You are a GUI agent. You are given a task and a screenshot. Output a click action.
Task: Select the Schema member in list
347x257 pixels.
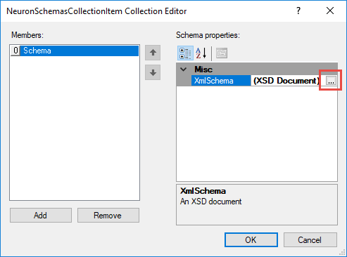(75, 51)
